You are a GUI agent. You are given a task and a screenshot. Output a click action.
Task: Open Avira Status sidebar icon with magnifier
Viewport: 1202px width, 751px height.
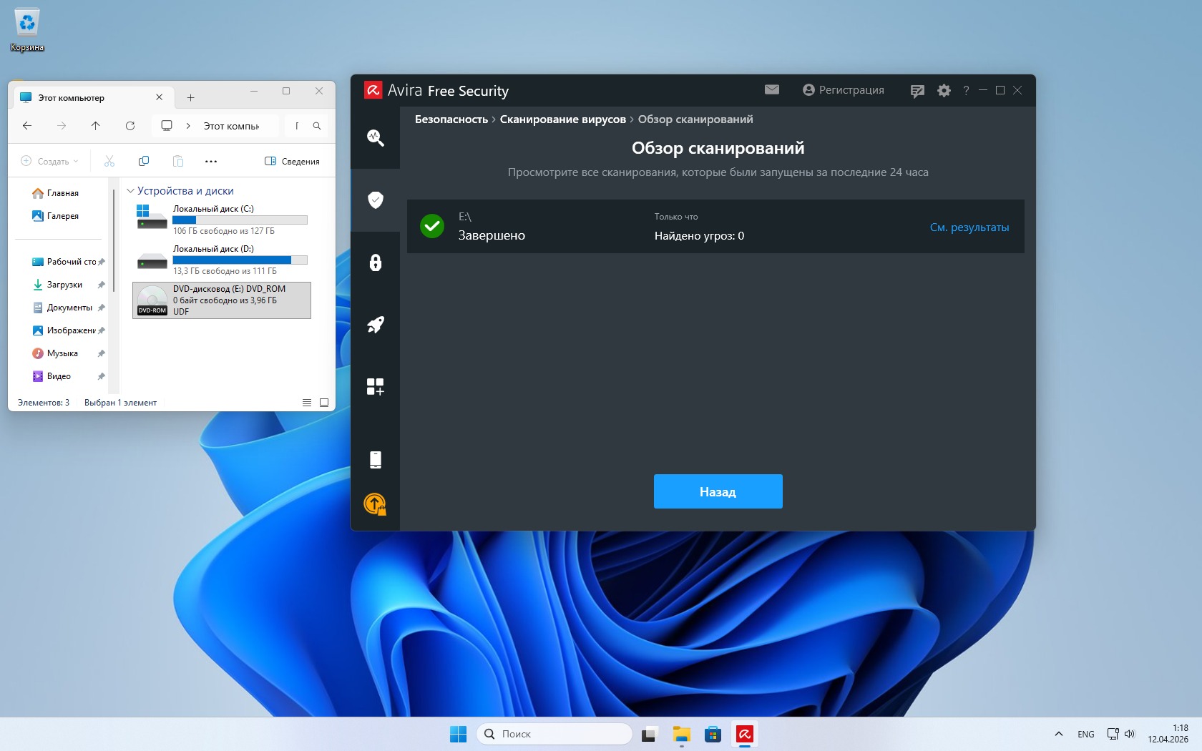(x=375, y=137)
